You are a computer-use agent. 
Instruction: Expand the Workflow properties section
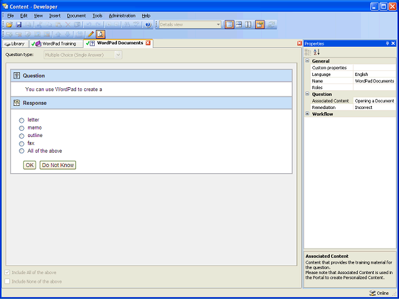(x=307, y=114)
